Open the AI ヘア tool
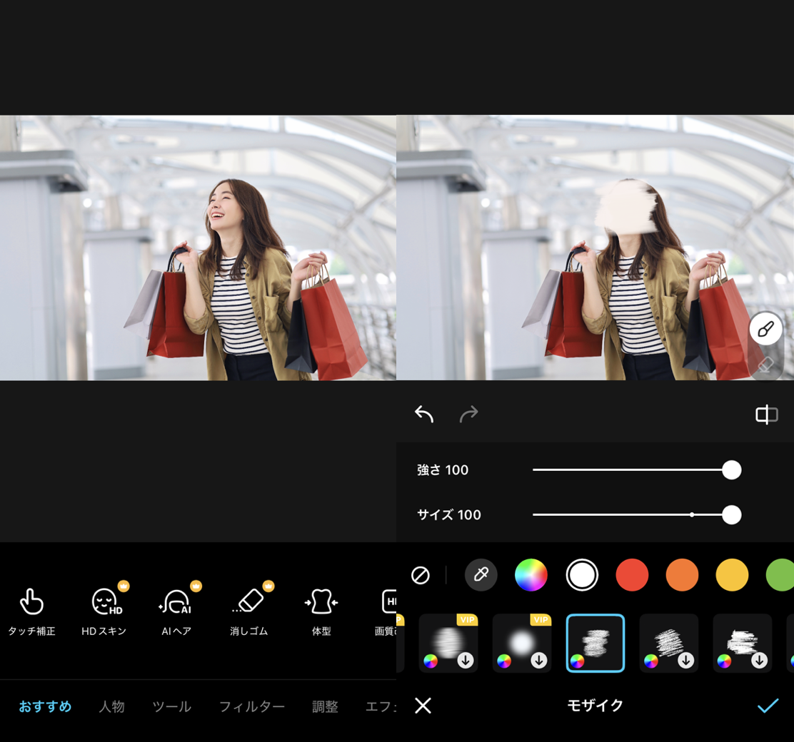 (x=176, y=611)
